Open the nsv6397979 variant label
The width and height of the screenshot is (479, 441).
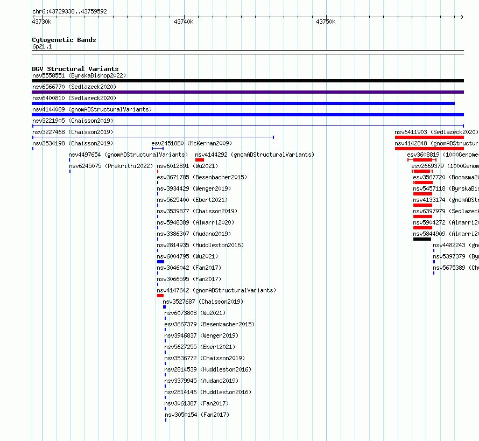point(446,211)
